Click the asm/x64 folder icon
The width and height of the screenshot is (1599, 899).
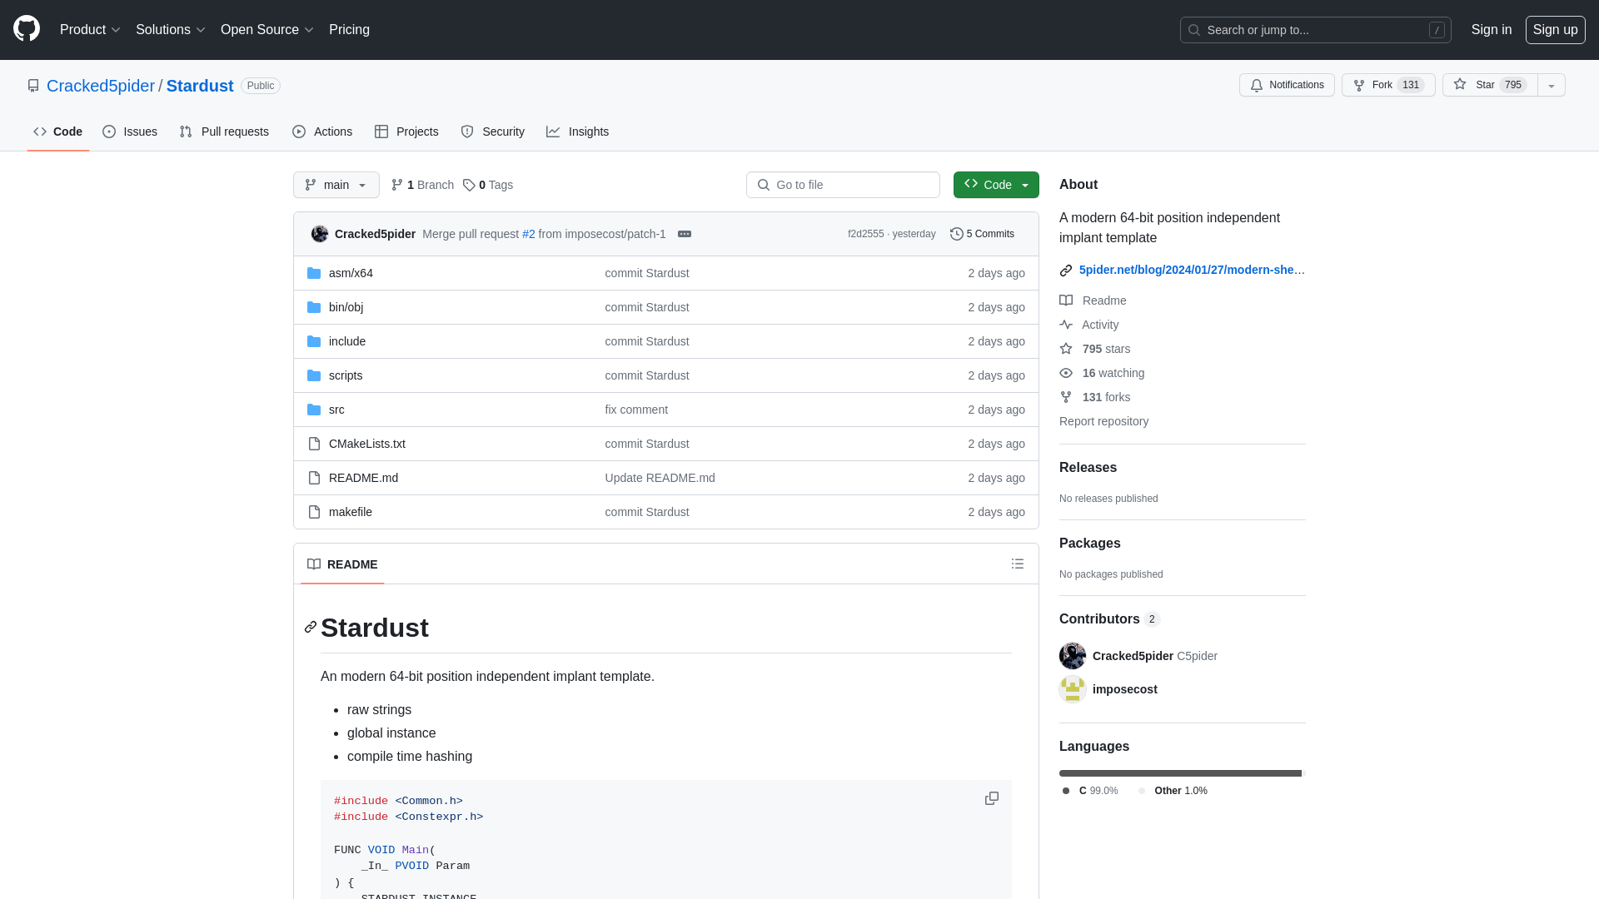[314, 273]
